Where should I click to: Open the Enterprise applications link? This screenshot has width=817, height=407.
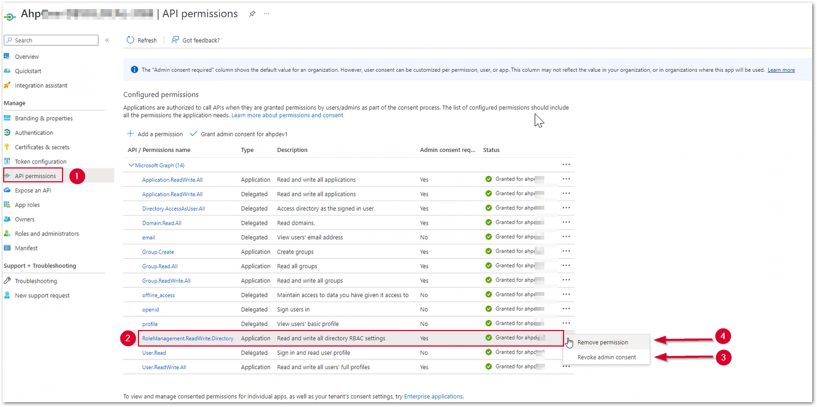[x=433, y=396]
